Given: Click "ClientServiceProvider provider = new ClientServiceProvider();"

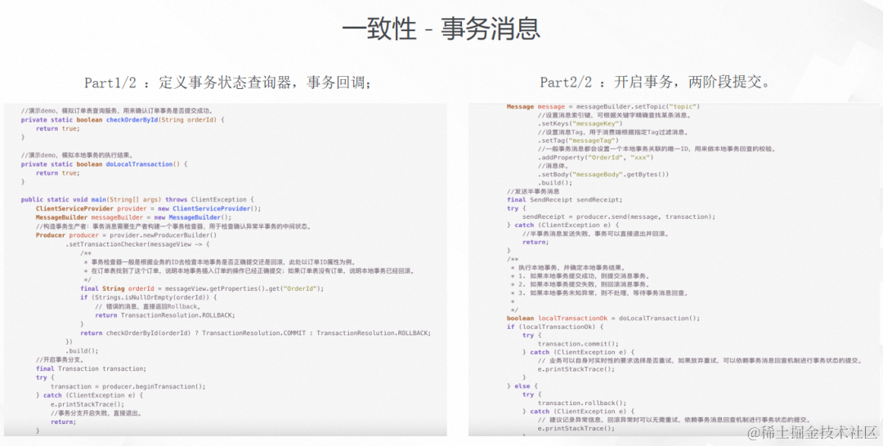Looking at the screenshot, I should (x=149, y=208).
